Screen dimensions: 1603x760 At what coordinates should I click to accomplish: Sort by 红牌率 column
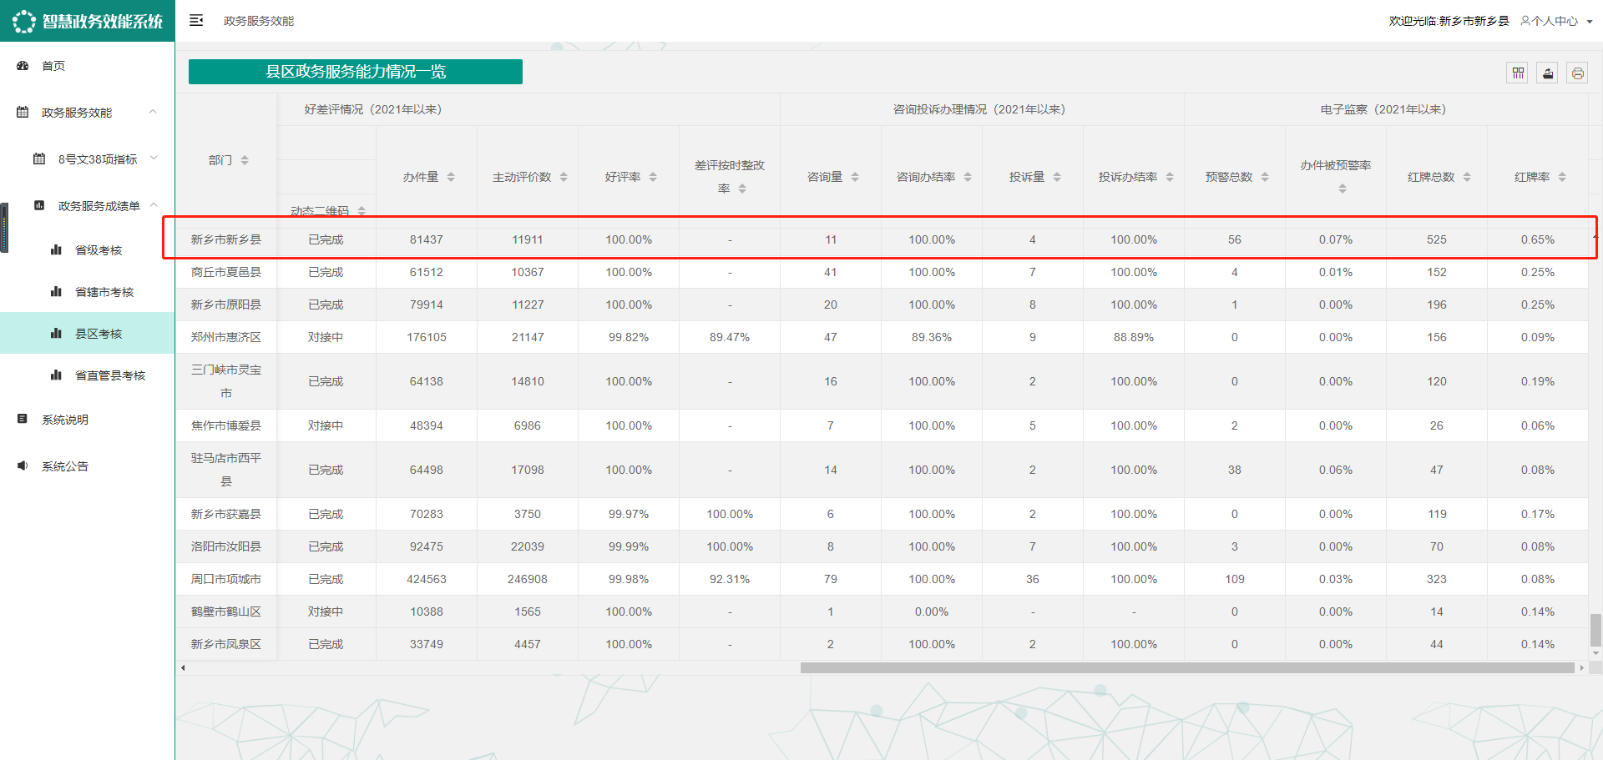click(x=1562, y=177)
